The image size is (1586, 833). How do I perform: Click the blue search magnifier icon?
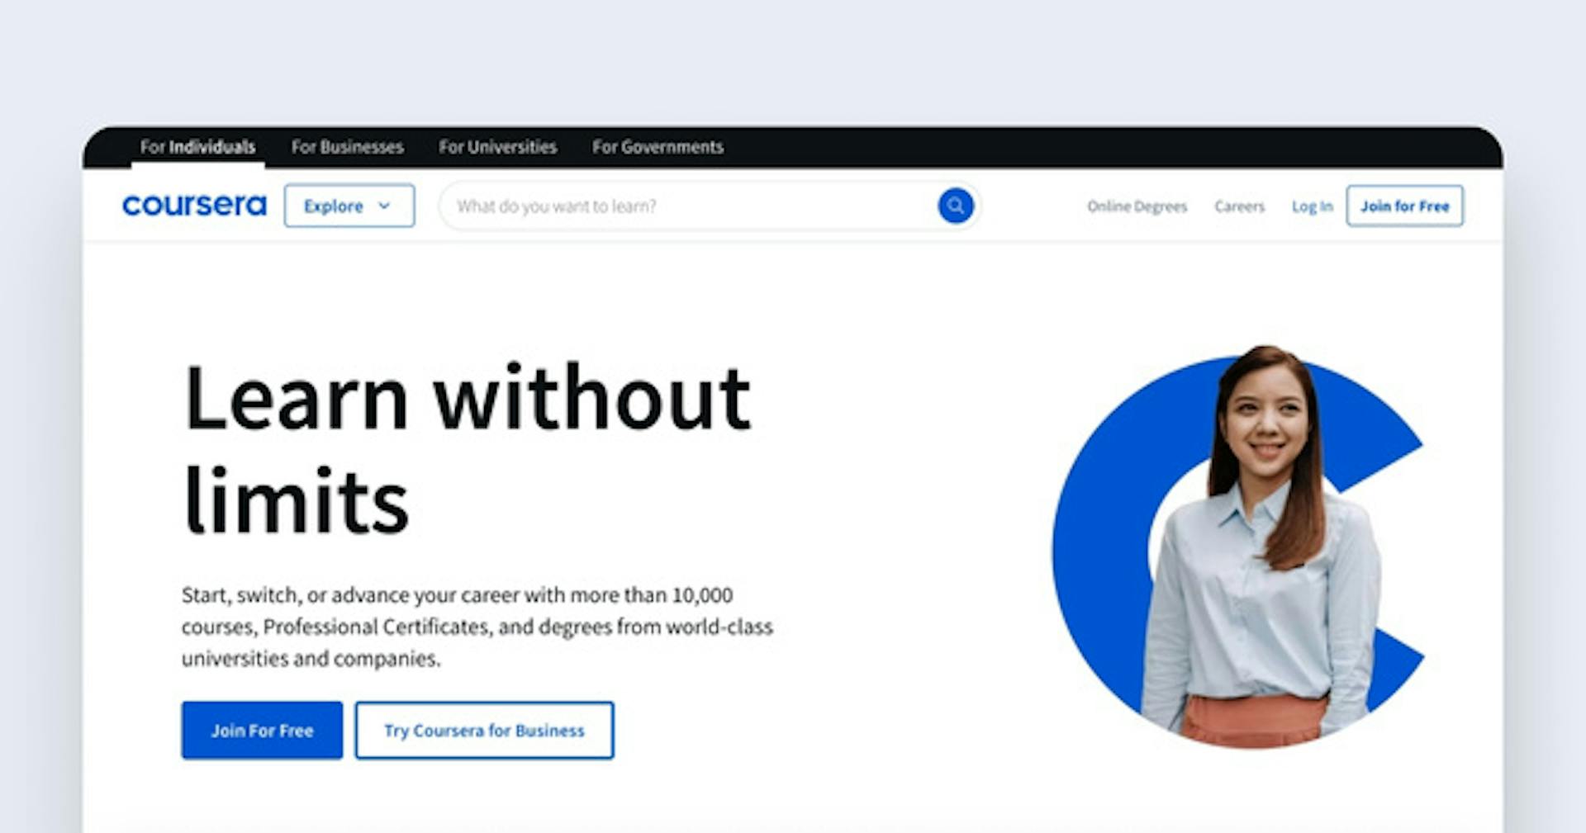(955, 206)
